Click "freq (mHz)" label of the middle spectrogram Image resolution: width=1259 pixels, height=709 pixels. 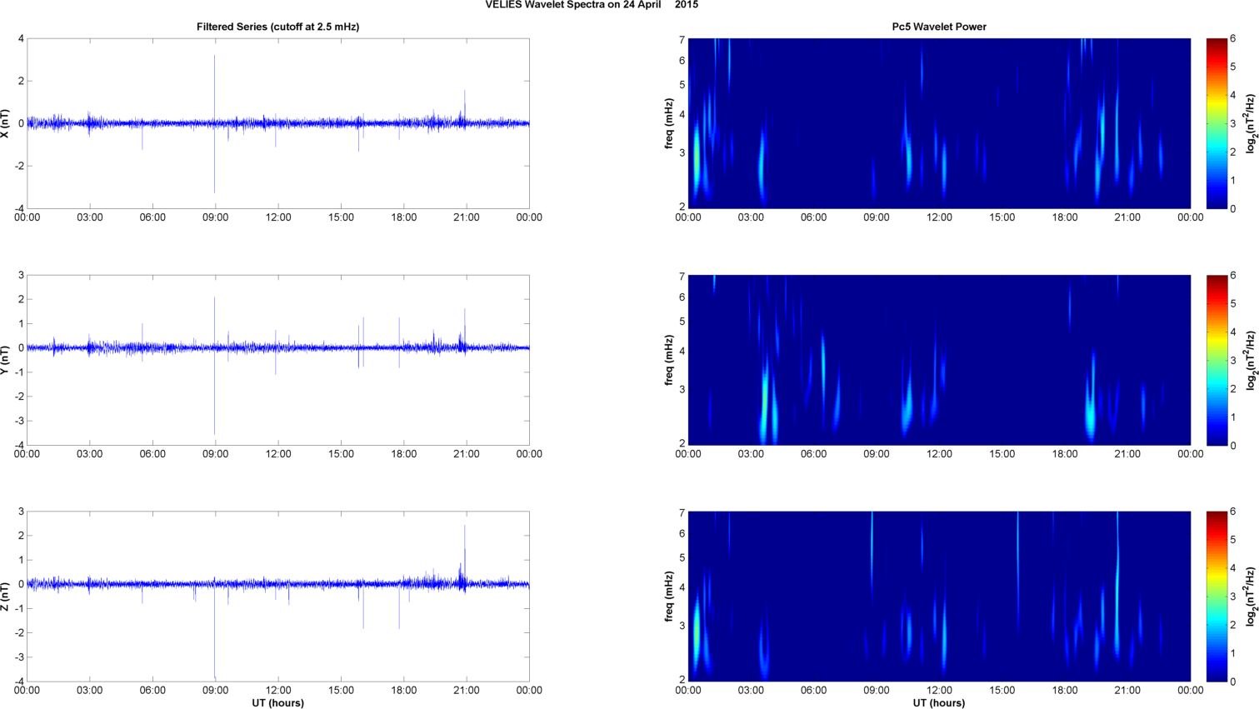click(669, 360)
